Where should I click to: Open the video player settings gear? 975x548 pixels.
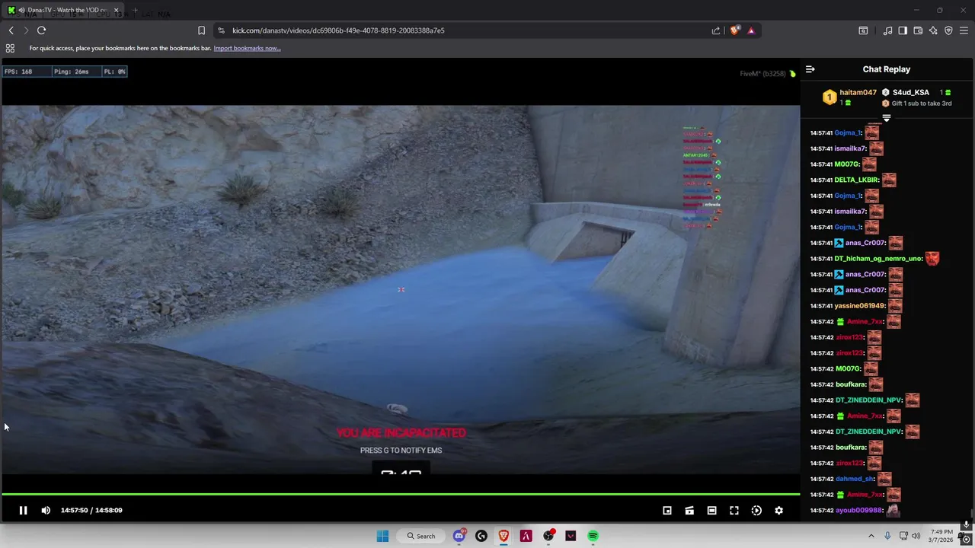pos(778,511)
